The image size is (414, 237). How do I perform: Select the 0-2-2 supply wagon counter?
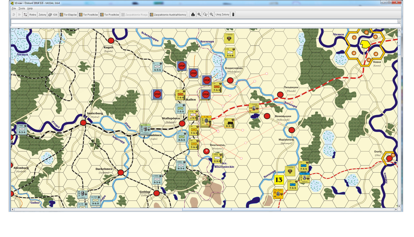(x=229, y=123)
